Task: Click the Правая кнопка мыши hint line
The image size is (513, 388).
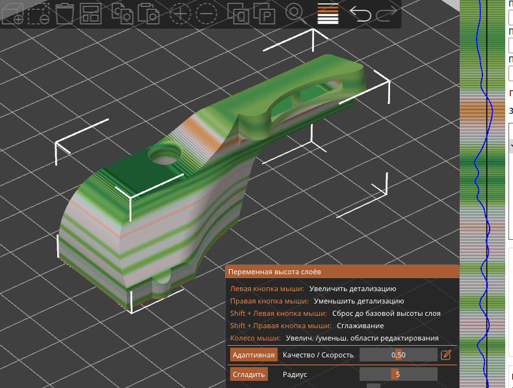Action: pyautogui.click(x=317, y=301)
